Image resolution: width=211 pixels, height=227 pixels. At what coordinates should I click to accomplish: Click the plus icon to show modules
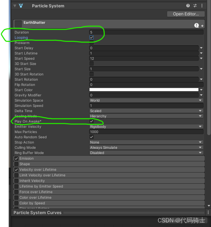(x=202, y=26)
